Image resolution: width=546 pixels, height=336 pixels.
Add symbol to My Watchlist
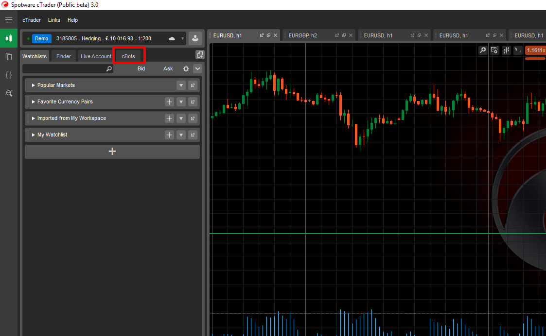tap(169, 134)
